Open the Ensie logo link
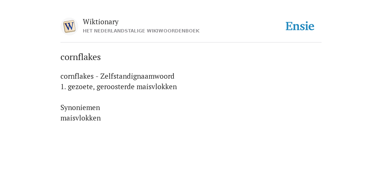 (300, 26)
